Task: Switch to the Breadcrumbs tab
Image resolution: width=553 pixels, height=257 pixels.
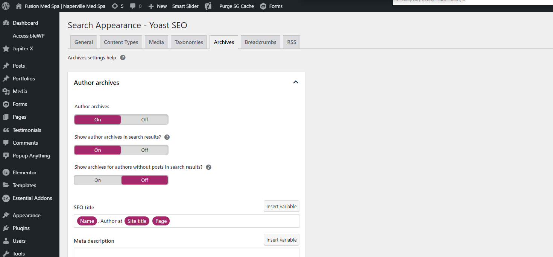Action: (261, 42)
